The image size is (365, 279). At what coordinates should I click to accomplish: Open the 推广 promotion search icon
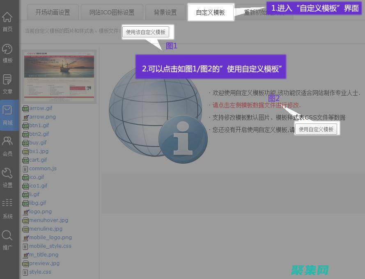click(7, 235)
